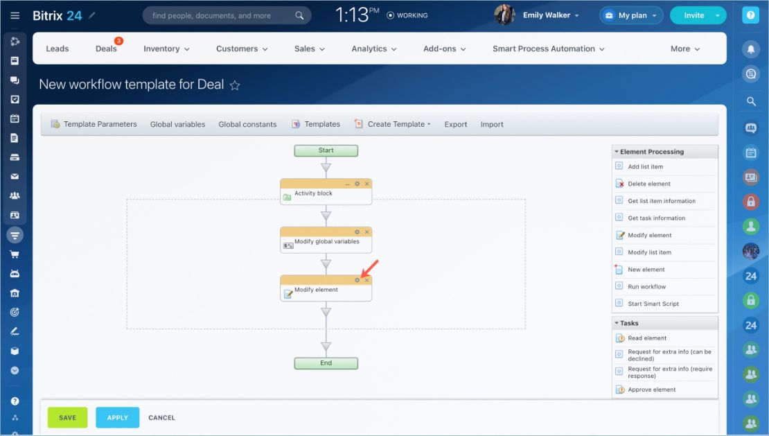Remove Modify global variables block with X

click(366, 232)
